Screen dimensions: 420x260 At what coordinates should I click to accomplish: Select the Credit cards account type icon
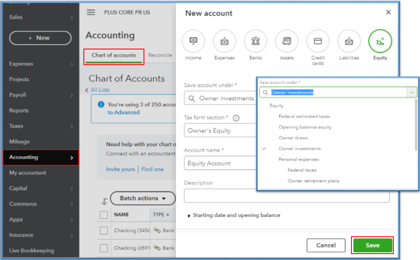coord(318,41)
